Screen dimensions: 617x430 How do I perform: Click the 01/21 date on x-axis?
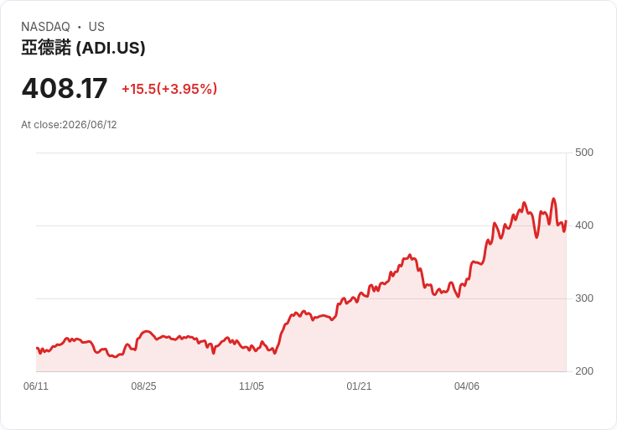tap(359, 386)
